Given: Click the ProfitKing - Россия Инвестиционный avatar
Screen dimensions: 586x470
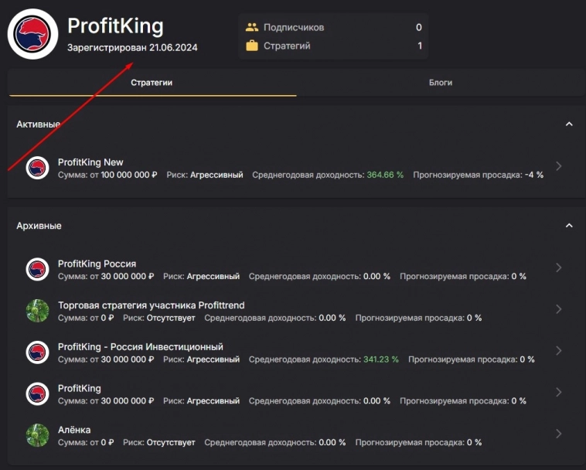Looking at the screenshot, I should [x=37, y=352].
